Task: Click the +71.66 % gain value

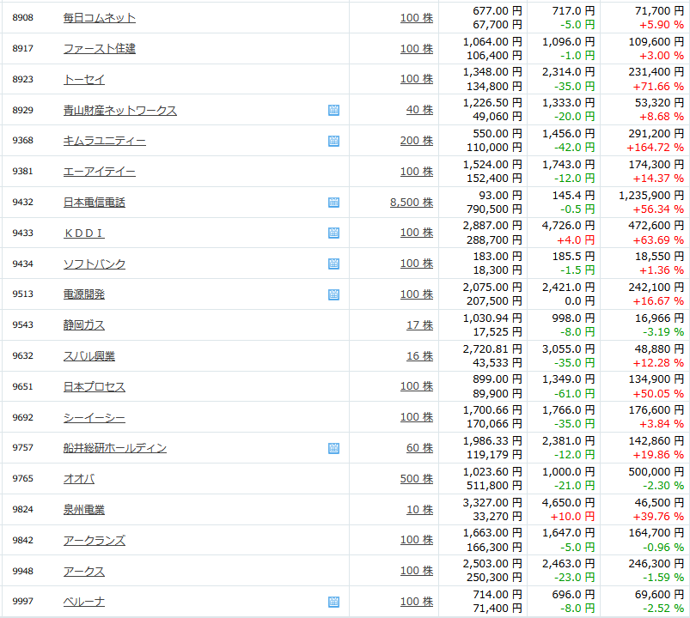Action: tap(658, 87)
